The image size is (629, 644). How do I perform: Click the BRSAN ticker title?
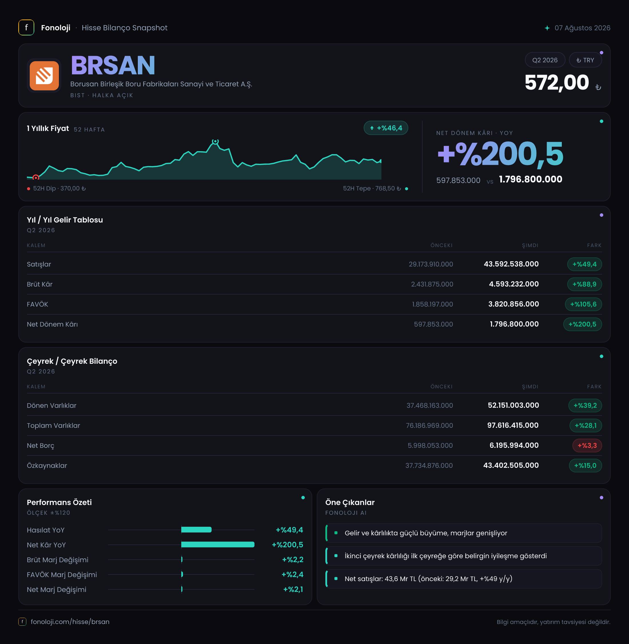point(113,65)
